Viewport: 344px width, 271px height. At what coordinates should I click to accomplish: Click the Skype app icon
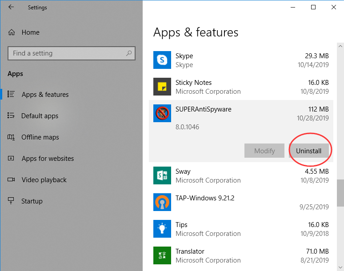pos(162,60)
